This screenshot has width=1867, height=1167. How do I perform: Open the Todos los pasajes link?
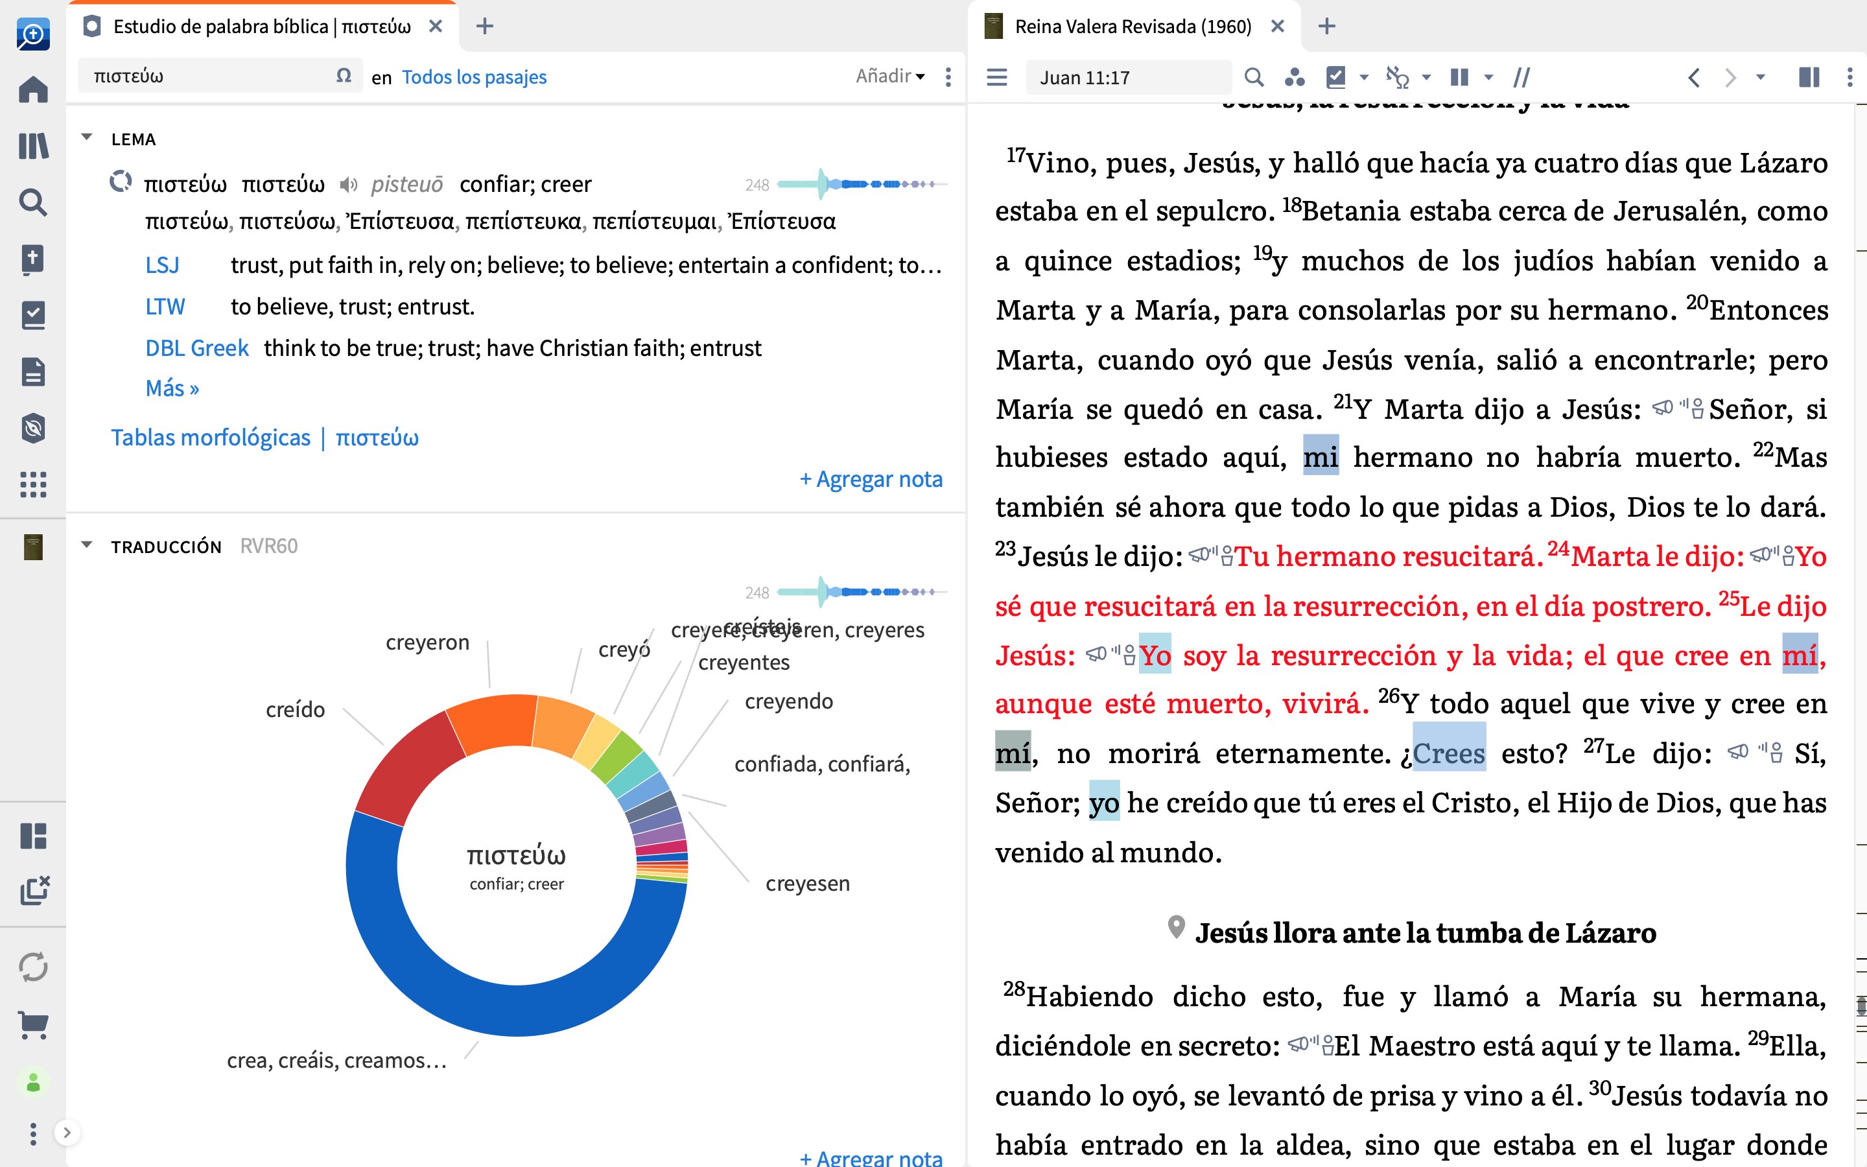point(474,77)
